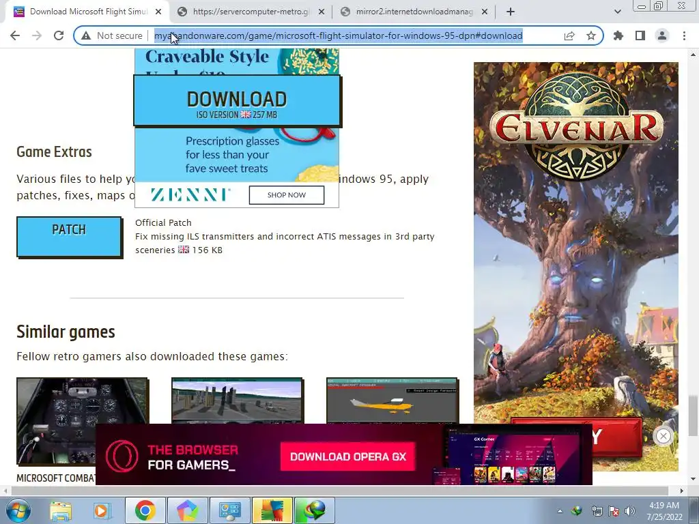This screenshot has height=524, width=699.
Task: Open the Not secure site information warning
Action: tap(112, 35)
